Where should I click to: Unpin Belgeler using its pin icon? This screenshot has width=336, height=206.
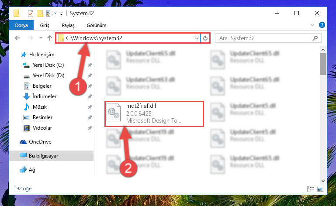(90, 86)
